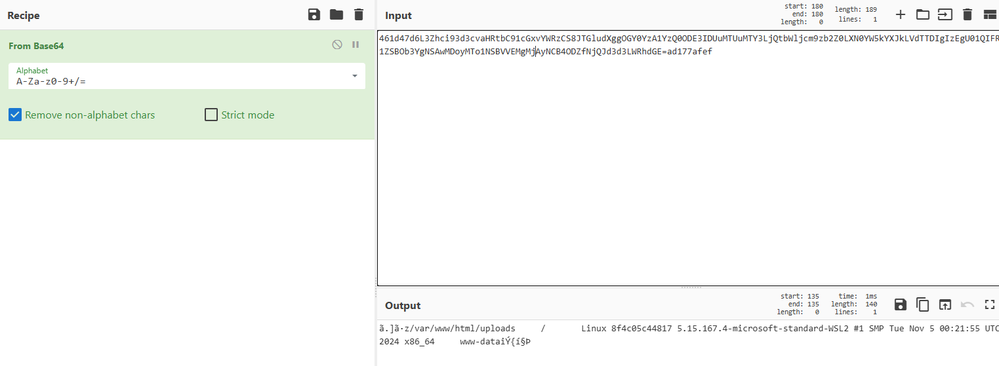Maximise the output pane

coord(989,304)
